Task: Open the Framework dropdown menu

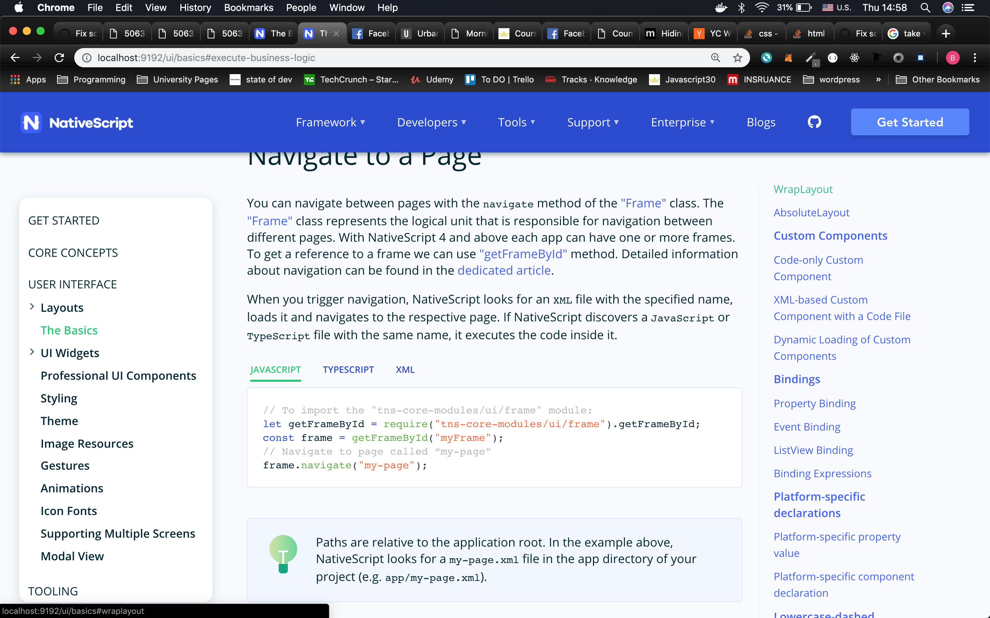Action: click(330, 122)
